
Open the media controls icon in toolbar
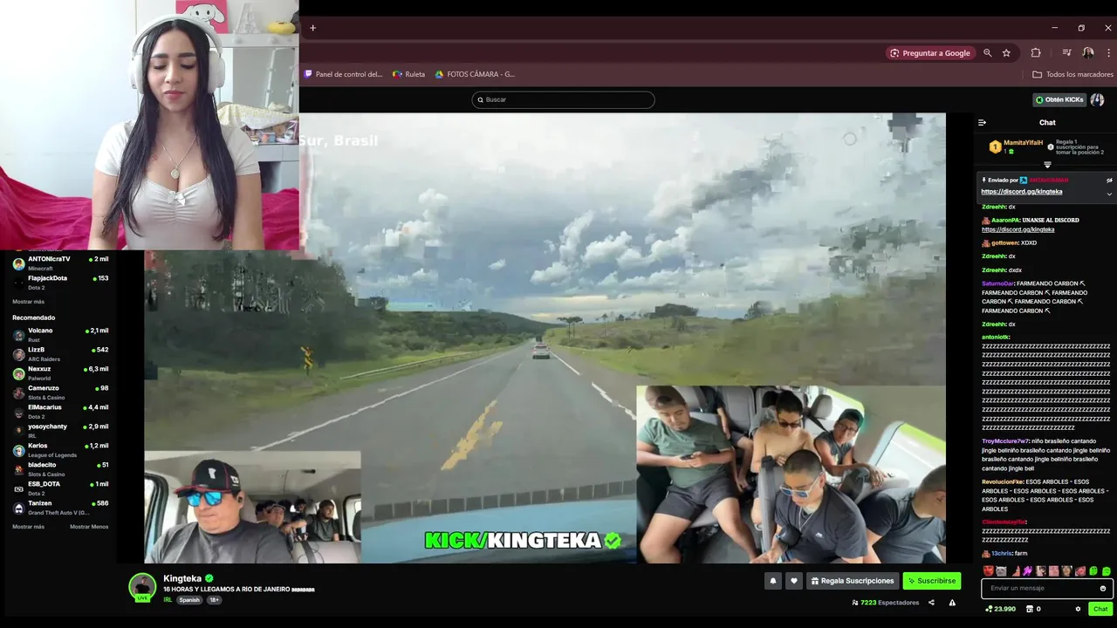(x=1066, y=53)
